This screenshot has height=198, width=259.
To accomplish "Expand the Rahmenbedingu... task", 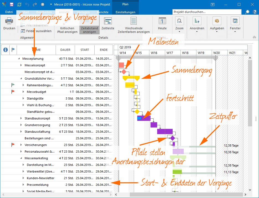I will [23, 85].
